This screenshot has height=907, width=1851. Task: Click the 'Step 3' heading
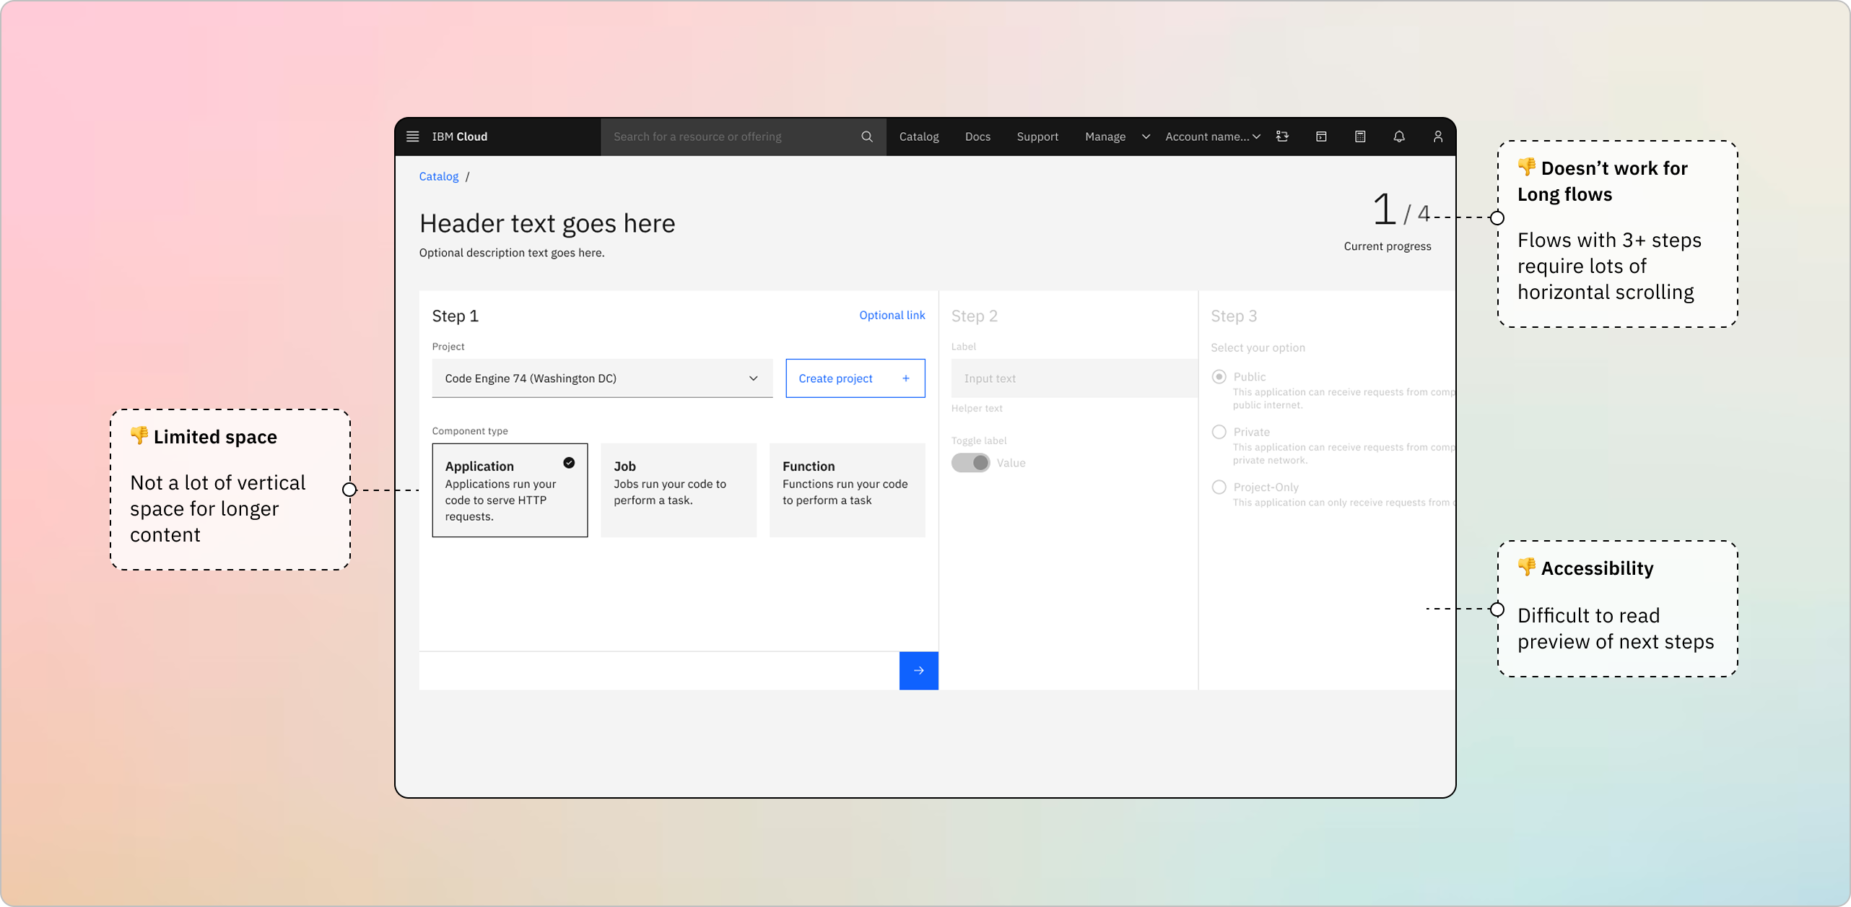(x=1234, y=316)
